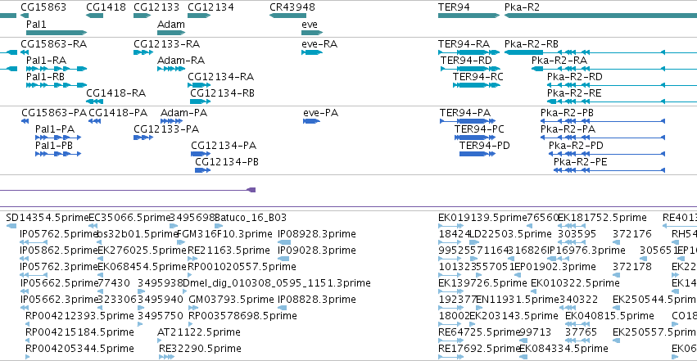Select the RP004215184.5prime EST
The image size is (697, 361).
point(28,341)
